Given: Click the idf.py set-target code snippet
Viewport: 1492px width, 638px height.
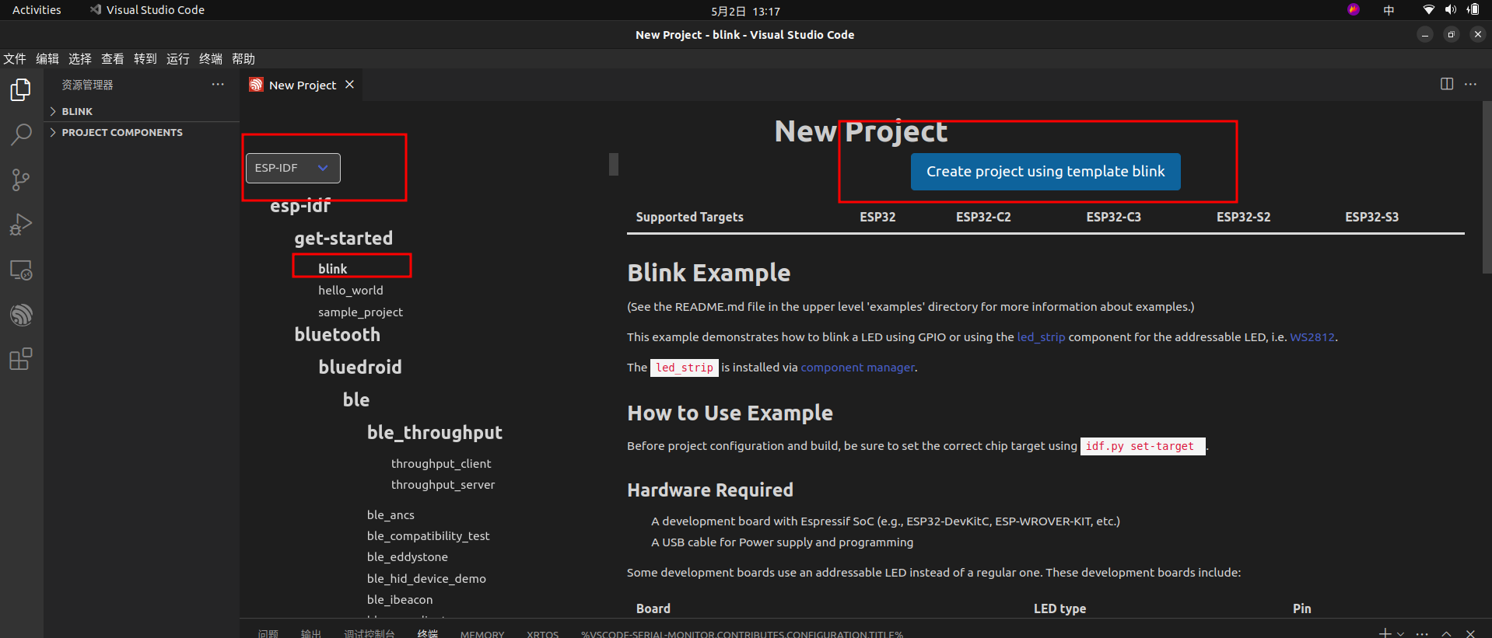Looking at the screenshot, I should pos(1142,446).
